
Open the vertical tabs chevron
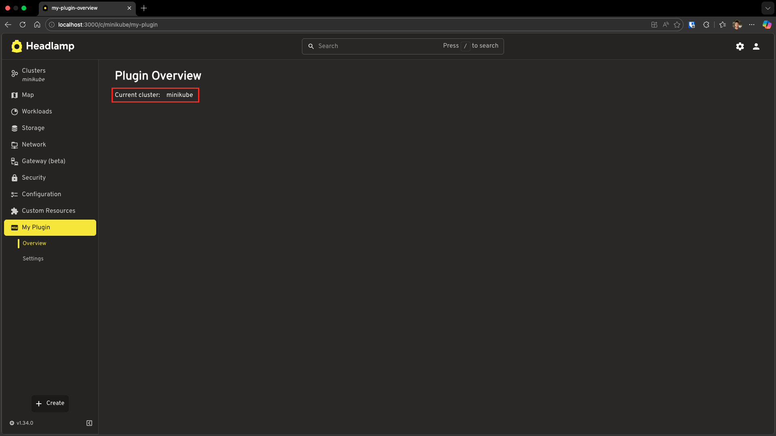pos(768,8)
